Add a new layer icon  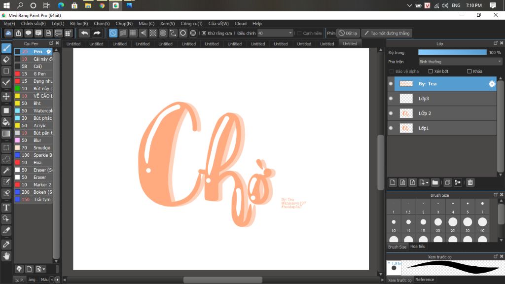tap(392, 182)
